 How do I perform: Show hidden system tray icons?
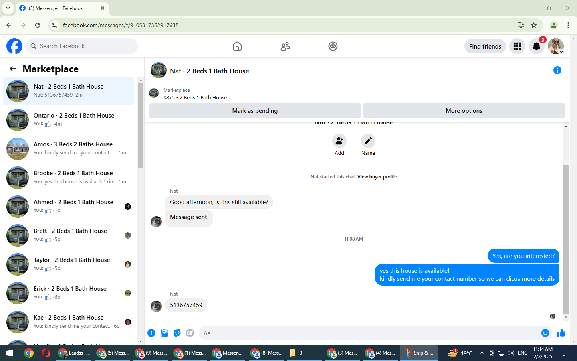pyautogui.click(x=482, y=353)
